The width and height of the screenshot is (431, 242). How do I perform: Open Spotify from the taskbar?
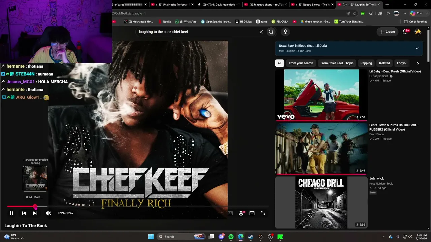231,237
